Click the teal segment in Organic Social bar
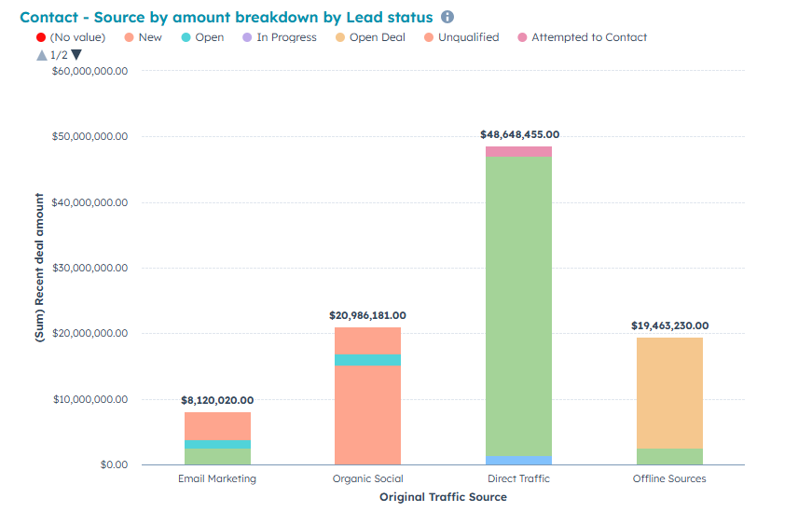The width and height of the screenshot is (798, 526). [367, 360]
